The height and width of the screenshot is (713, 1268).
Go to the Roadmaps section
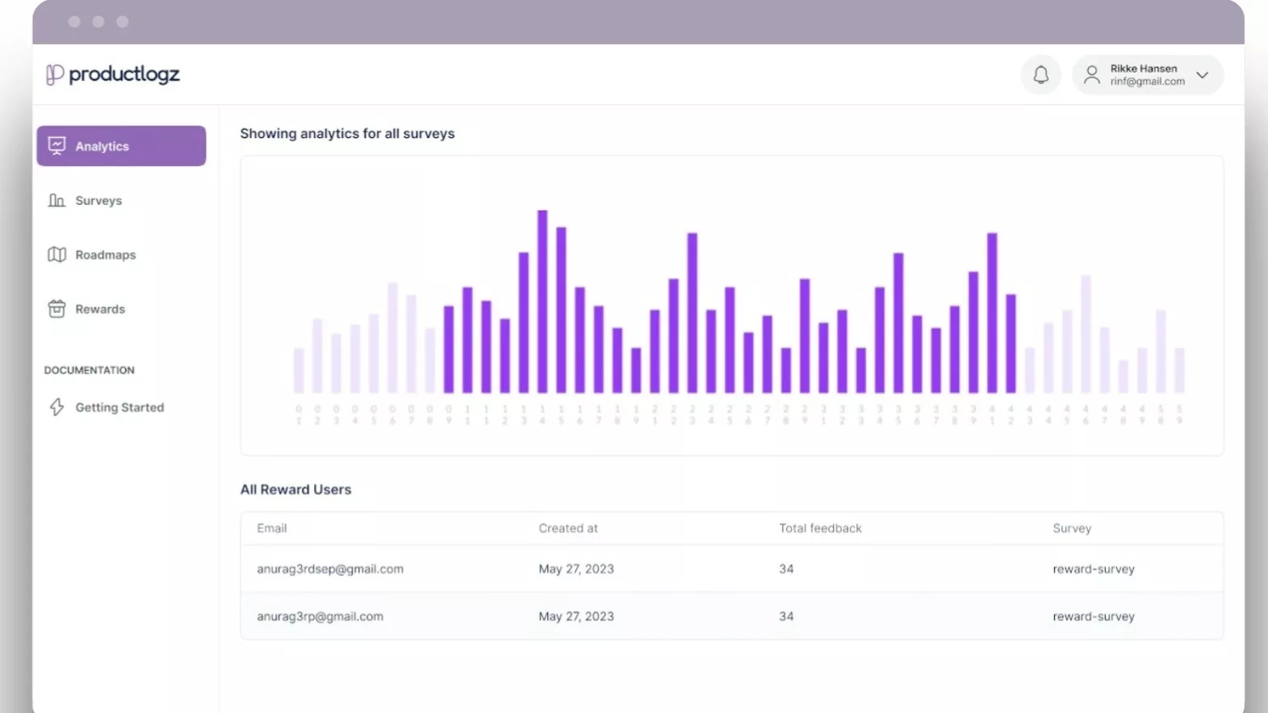(x=105, y=255)
